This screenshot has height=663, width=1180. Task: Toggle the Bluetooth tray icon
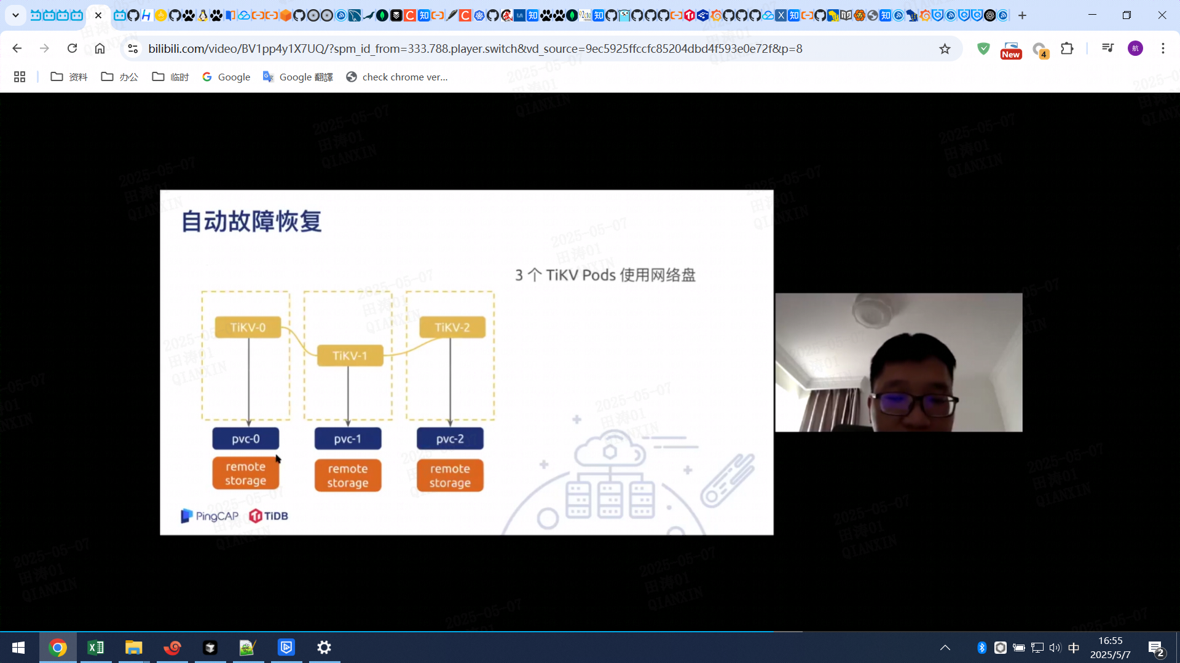click(981, 648)
